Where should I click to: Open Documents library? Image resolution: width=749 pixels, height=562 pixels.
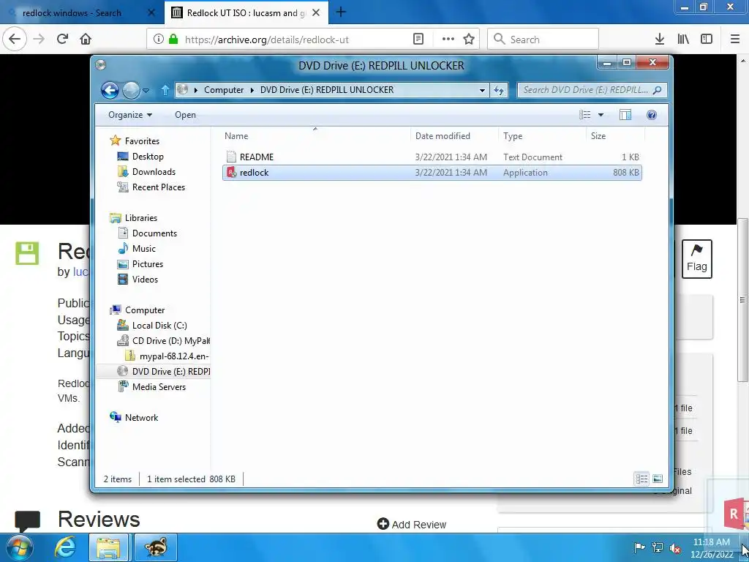pyautogui.click(x=154, y=233)
